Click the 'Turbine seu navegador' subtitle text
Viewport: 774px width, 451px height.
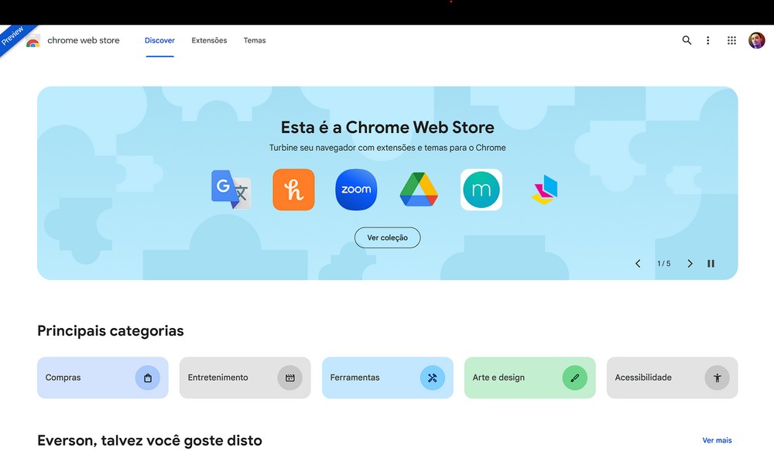point(388,148)
